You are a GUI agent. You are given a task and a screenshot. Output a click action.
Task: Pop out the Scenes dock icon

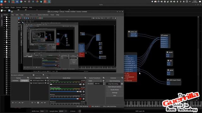tap(28, 78)
